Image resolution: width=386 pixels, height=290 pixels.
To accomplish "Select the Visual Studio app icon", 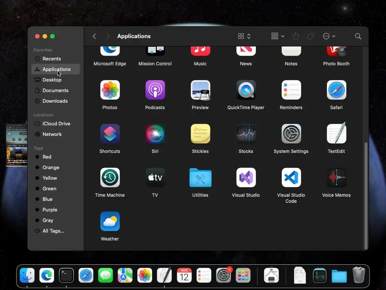I will click(x=246, y=177).
